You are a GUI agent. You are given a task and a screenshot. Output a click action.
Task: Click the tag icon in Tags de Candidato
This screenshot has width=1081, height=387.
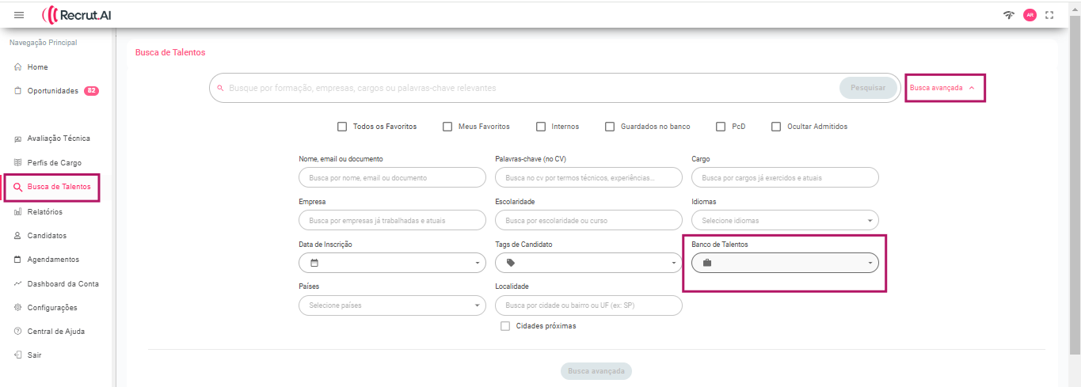pos(510,263)
